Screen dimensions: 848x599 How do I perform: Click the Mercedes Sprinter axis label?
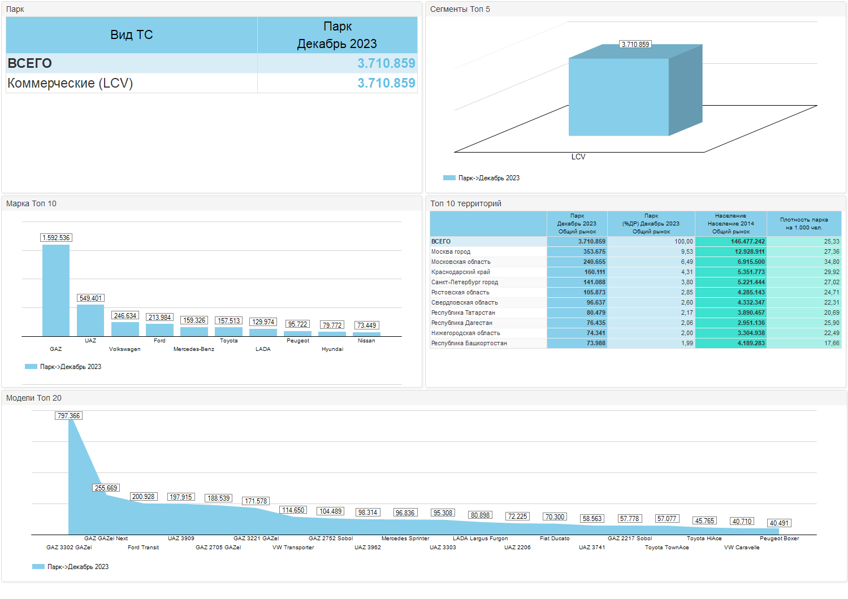(x=405, y=539)
